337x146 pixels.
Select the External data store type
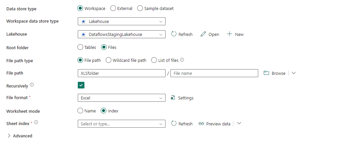point(113,8)
